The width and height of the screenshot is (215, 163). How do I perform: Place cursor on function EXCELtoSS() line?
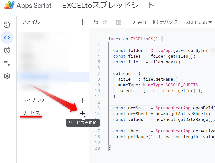(x=136, y=39)
